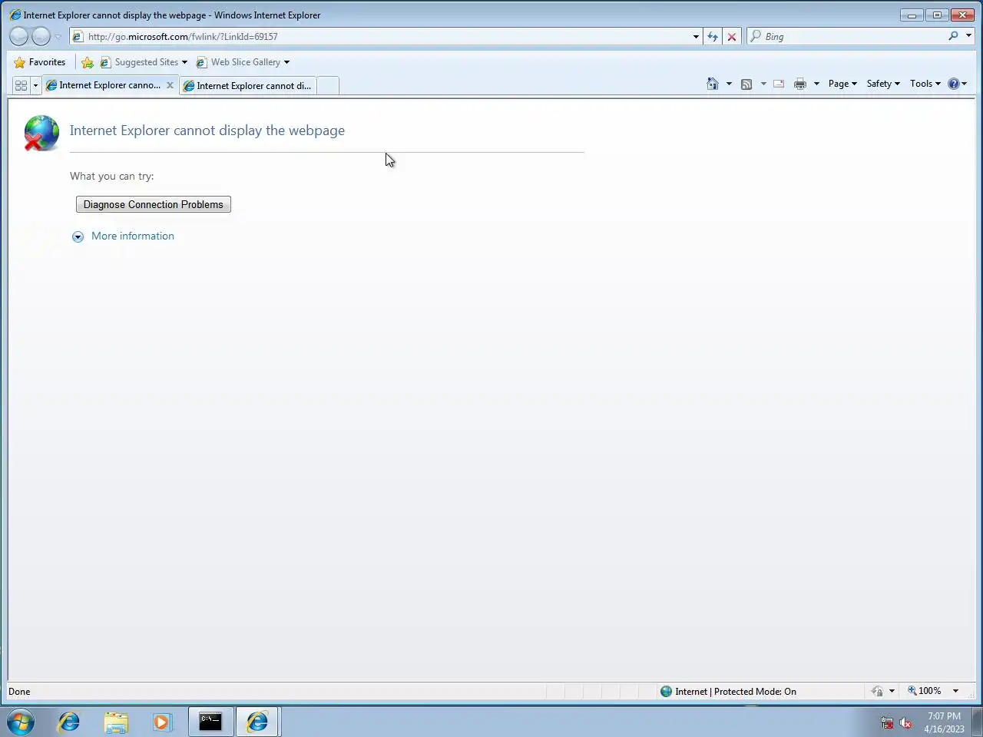983x737 pixels.
Task: Open Windows Media Player taskbar icon
Action: (x=161, y=722)
